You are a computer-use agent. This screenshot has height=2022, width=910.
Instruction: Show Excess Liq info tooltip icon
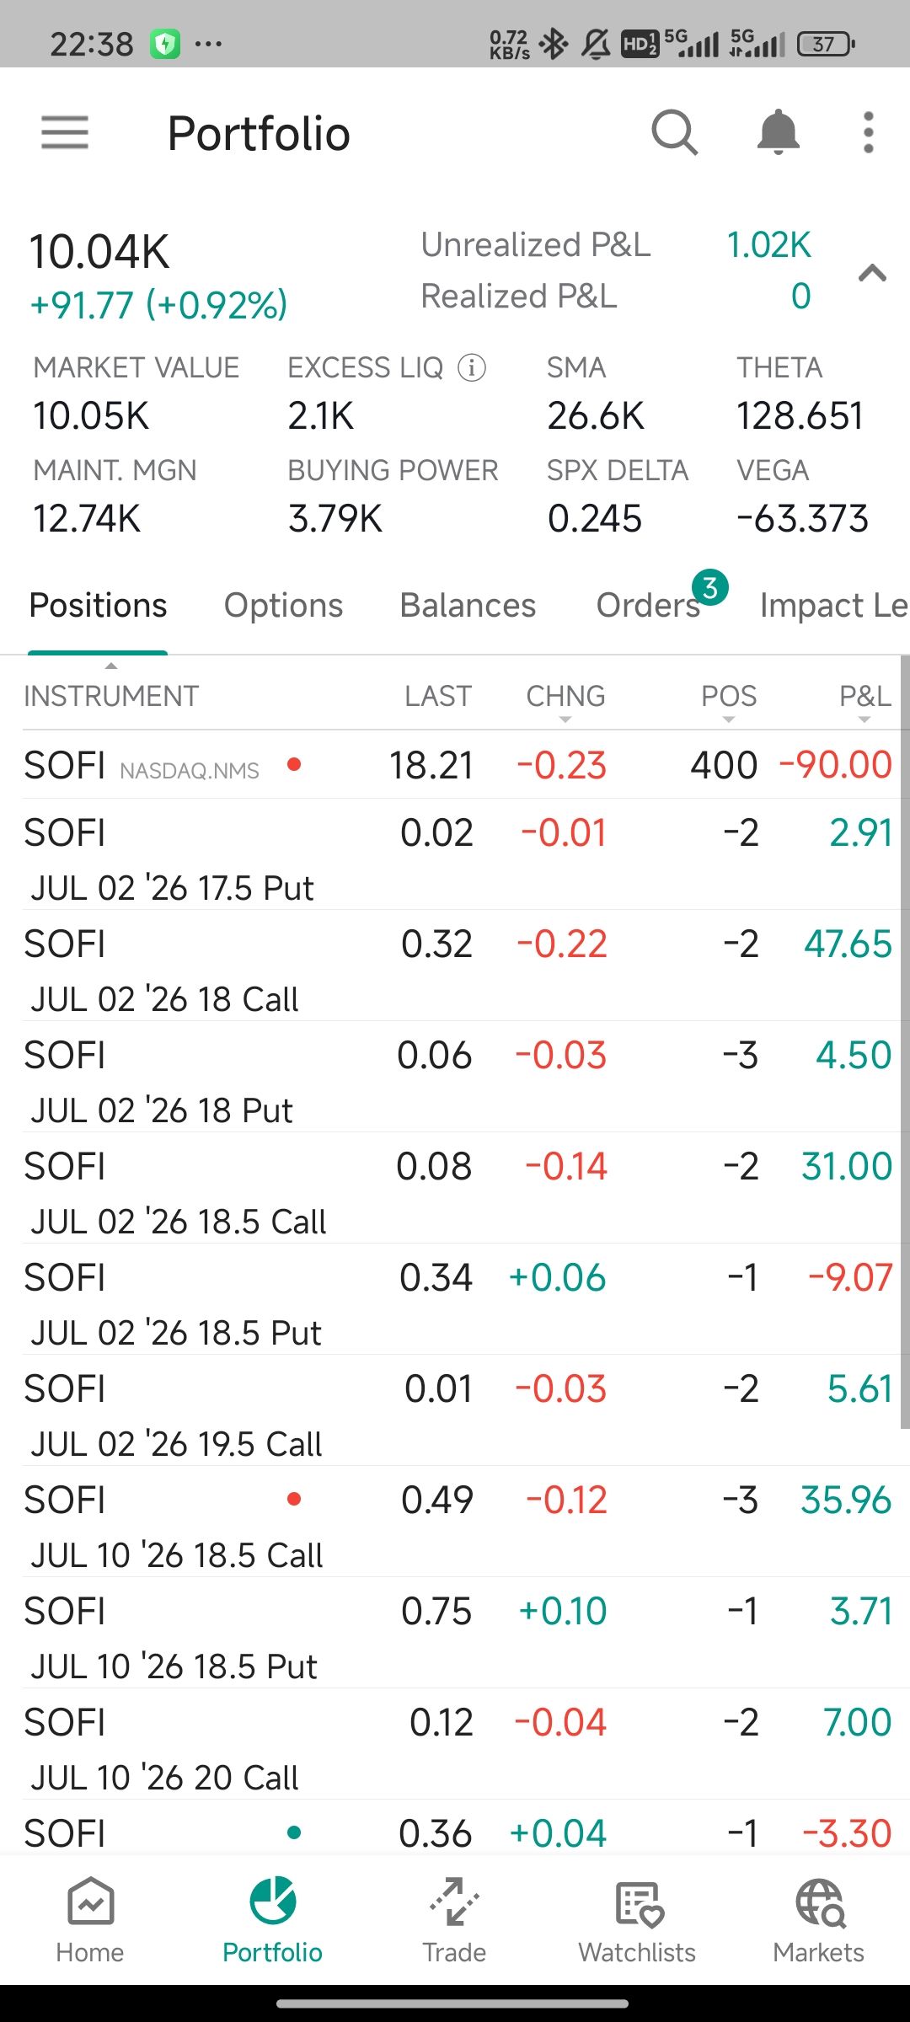pyautogui.click(x=472, y=367)
